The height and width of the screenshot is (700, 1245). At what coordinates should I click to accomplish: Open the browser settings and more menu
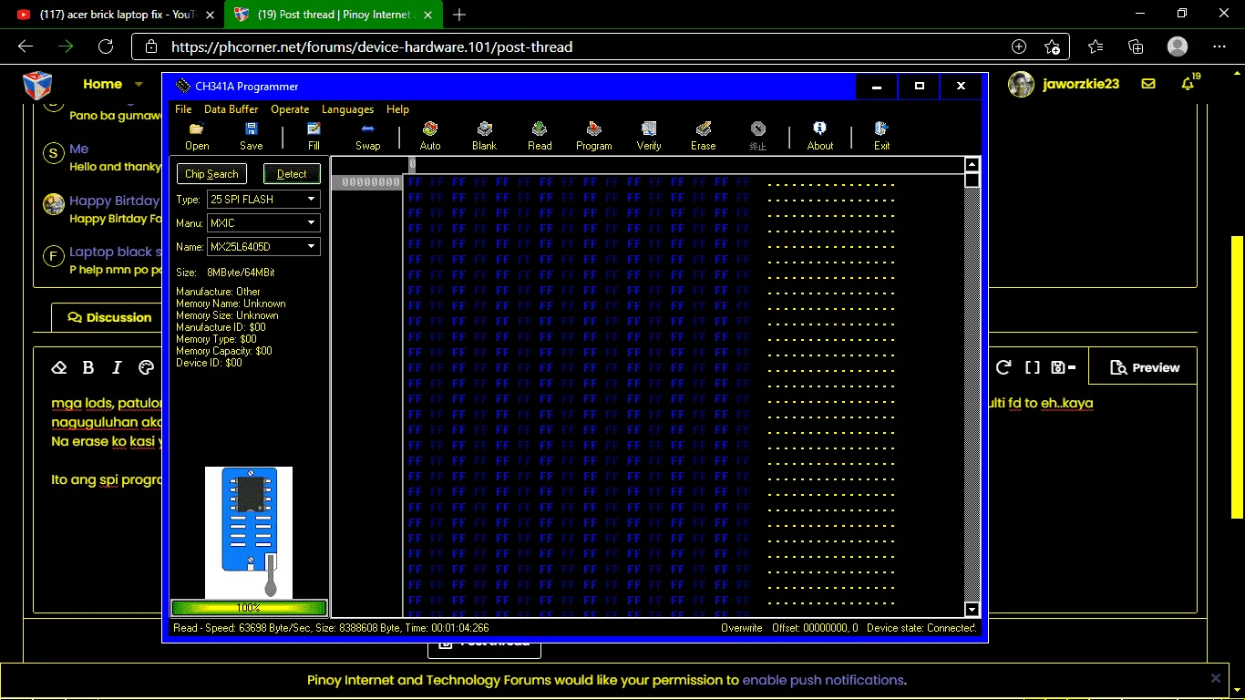click(x=1219, y=46)
